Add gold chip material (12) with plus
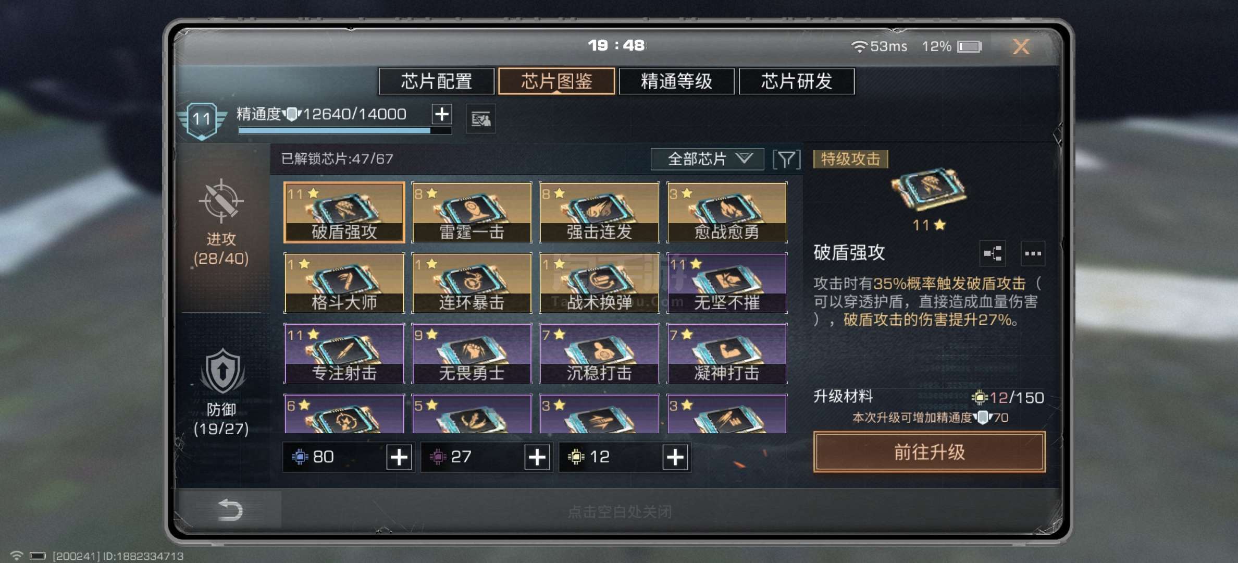The height and width of the screenshot is (563, 1238). pyautogui.click(x=675, y=457)
